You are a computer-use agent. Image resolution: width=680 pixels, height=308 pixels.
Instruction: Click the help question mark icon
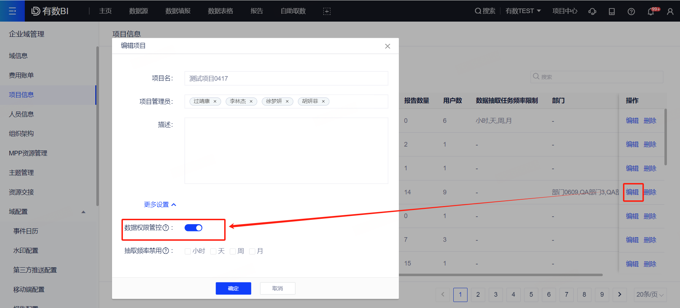[x=631, y=11]
